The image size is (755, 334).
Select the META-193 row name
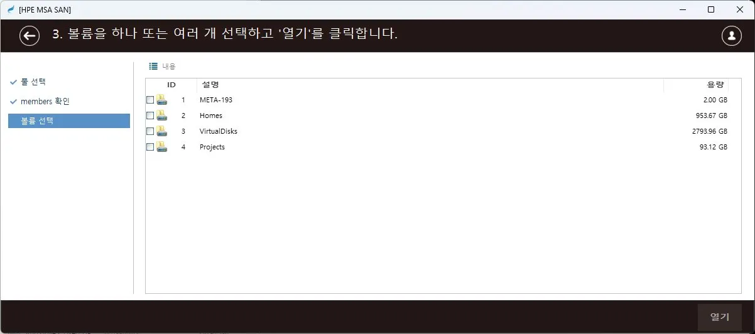(x=216, y=100)
